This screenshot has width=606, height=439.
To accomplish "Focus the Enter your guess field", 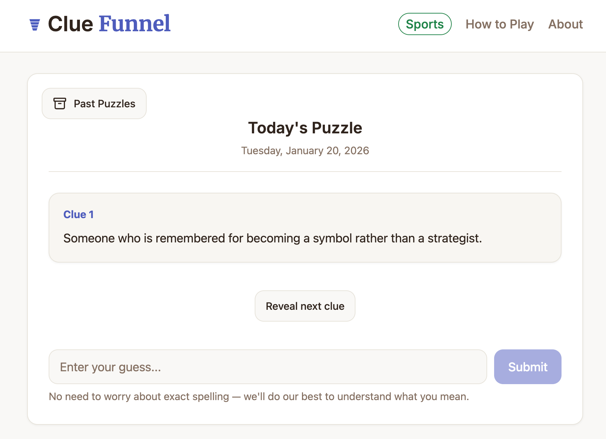I will [x=268, y=367].
